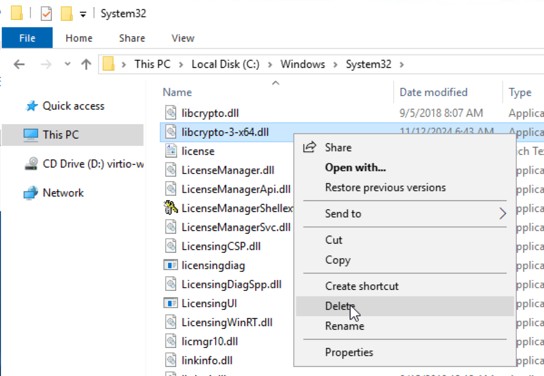Click the licensingdiag application icon

[x=171, y=265]
